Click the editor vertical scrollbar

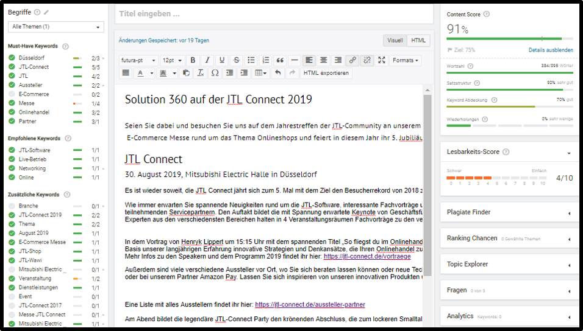[x=427, y=186]
